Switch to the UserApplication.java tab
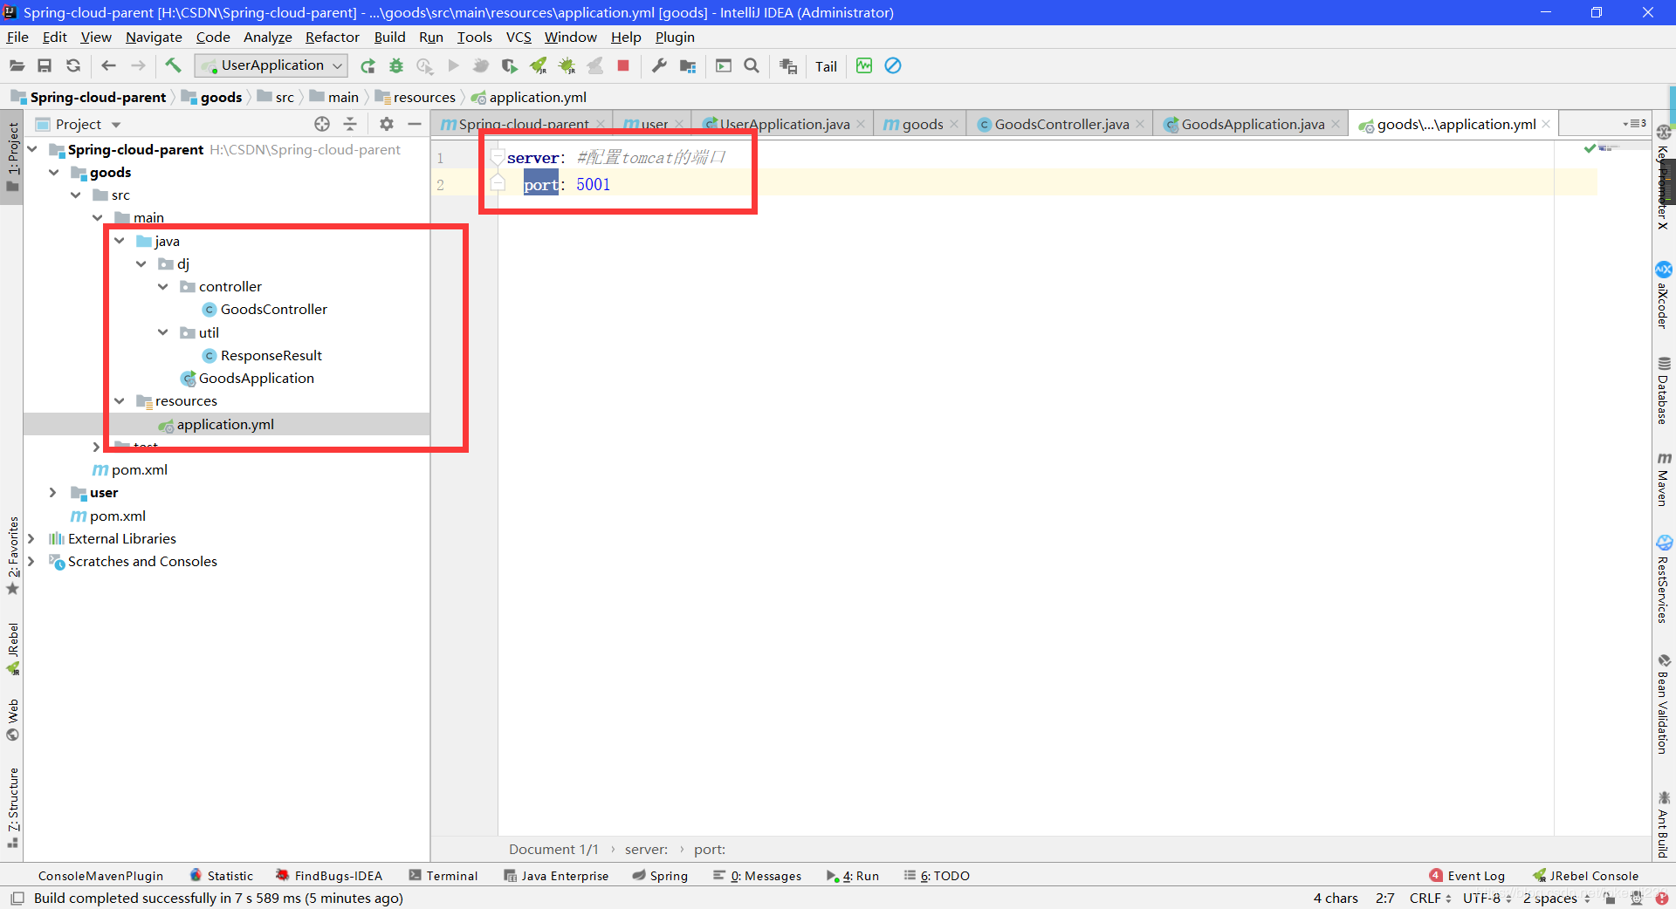This screenshot has height=909, width=1676. tap(784, 124)
